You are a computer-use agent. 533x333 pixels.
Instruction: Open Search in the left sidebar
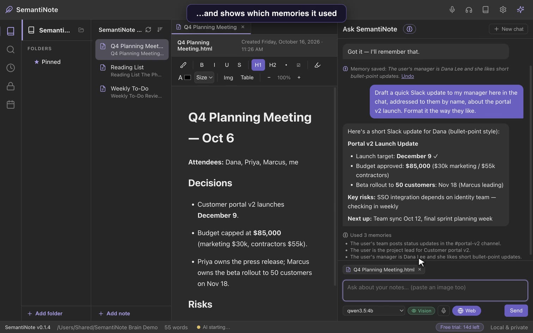[x=11, y=49]
